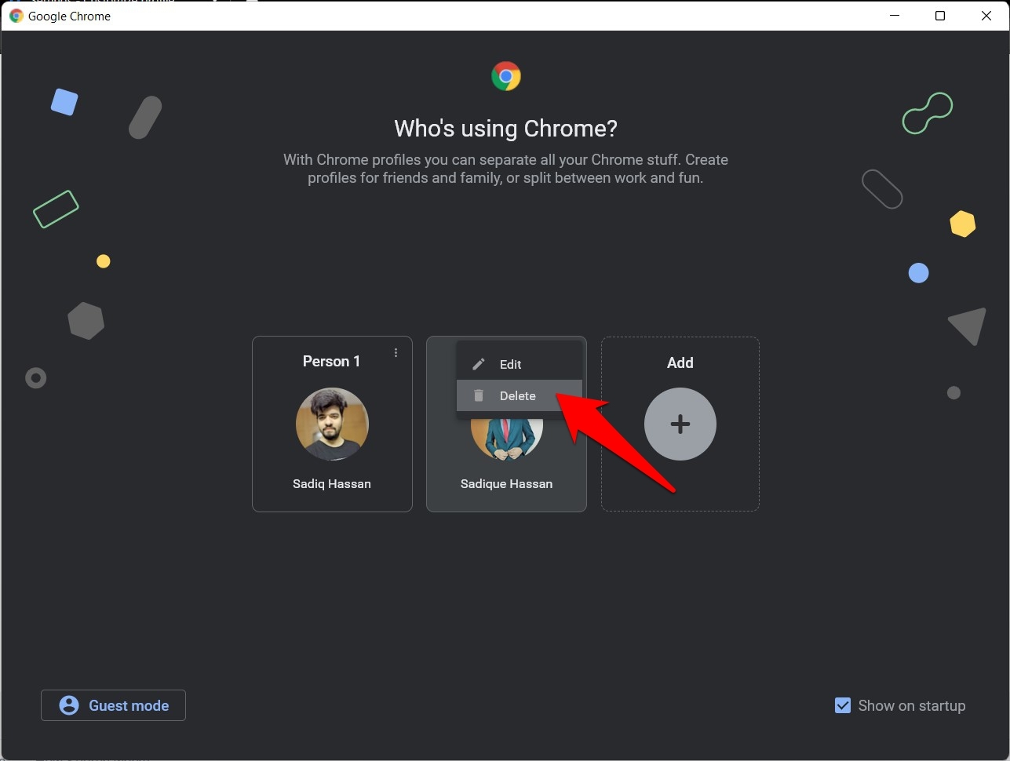
Task: Click the Chrome logo above the heading
Action: pyautogui.click(x=506, y=76)
